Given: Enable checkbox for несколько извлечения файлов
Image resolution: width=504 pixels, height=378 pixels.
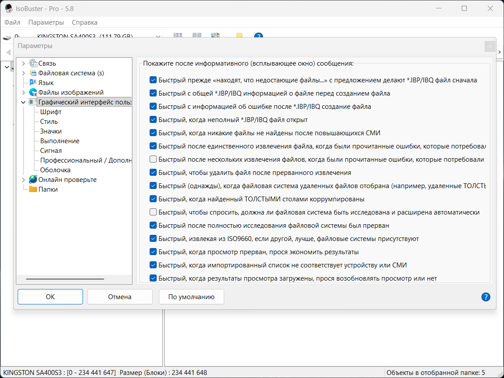Looking at the screenshot, I should click(x=153, y=159).
